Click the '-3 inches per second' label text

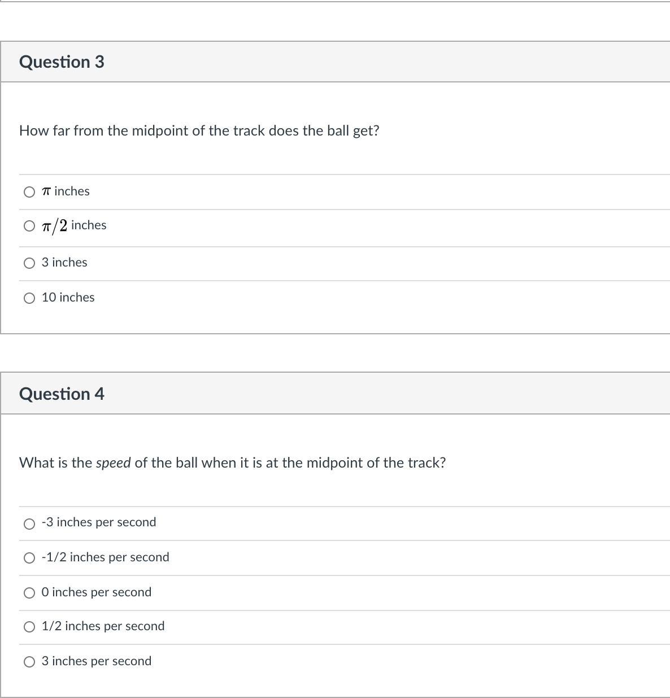tap(99, 522)
